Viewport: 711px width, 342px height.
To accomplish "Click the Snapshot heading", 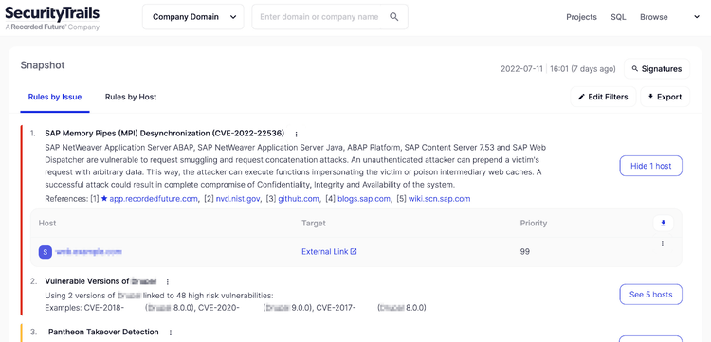I will (43, 65).
